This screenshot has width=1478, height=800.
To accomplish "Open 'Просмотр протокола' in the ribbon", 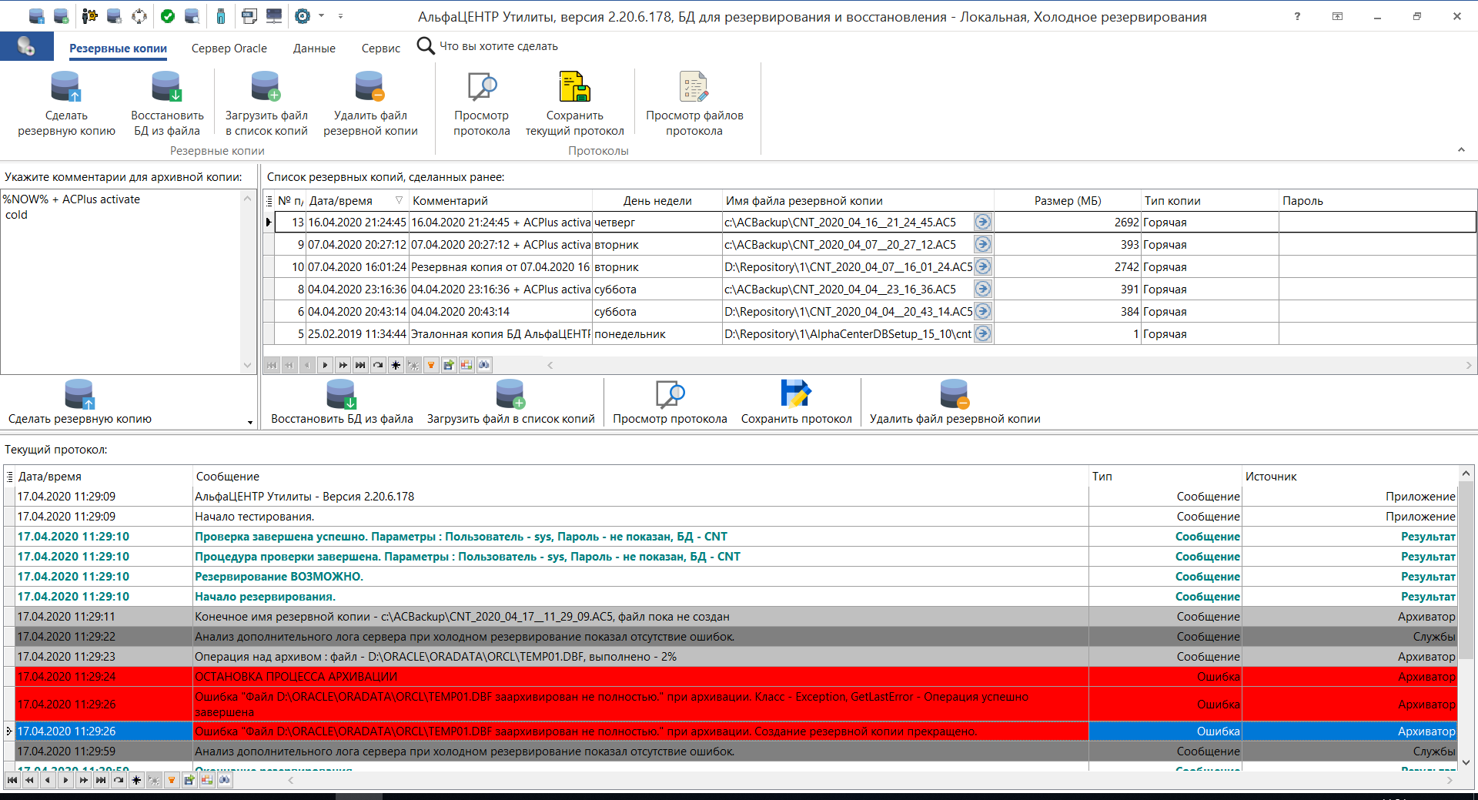I will 481,88.
